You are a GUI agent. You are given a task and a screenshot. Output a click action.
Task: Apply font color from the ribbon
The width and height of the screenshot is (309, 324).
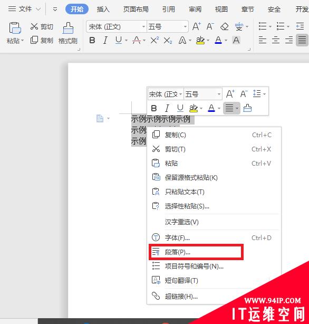(218, 40)
